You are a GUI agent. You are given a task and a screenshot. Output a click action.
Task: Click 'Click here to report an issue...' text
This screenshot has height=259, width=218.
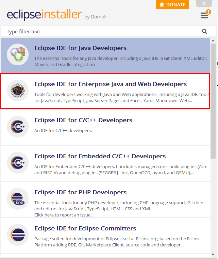pyautogui.click(x=64, y=215)
